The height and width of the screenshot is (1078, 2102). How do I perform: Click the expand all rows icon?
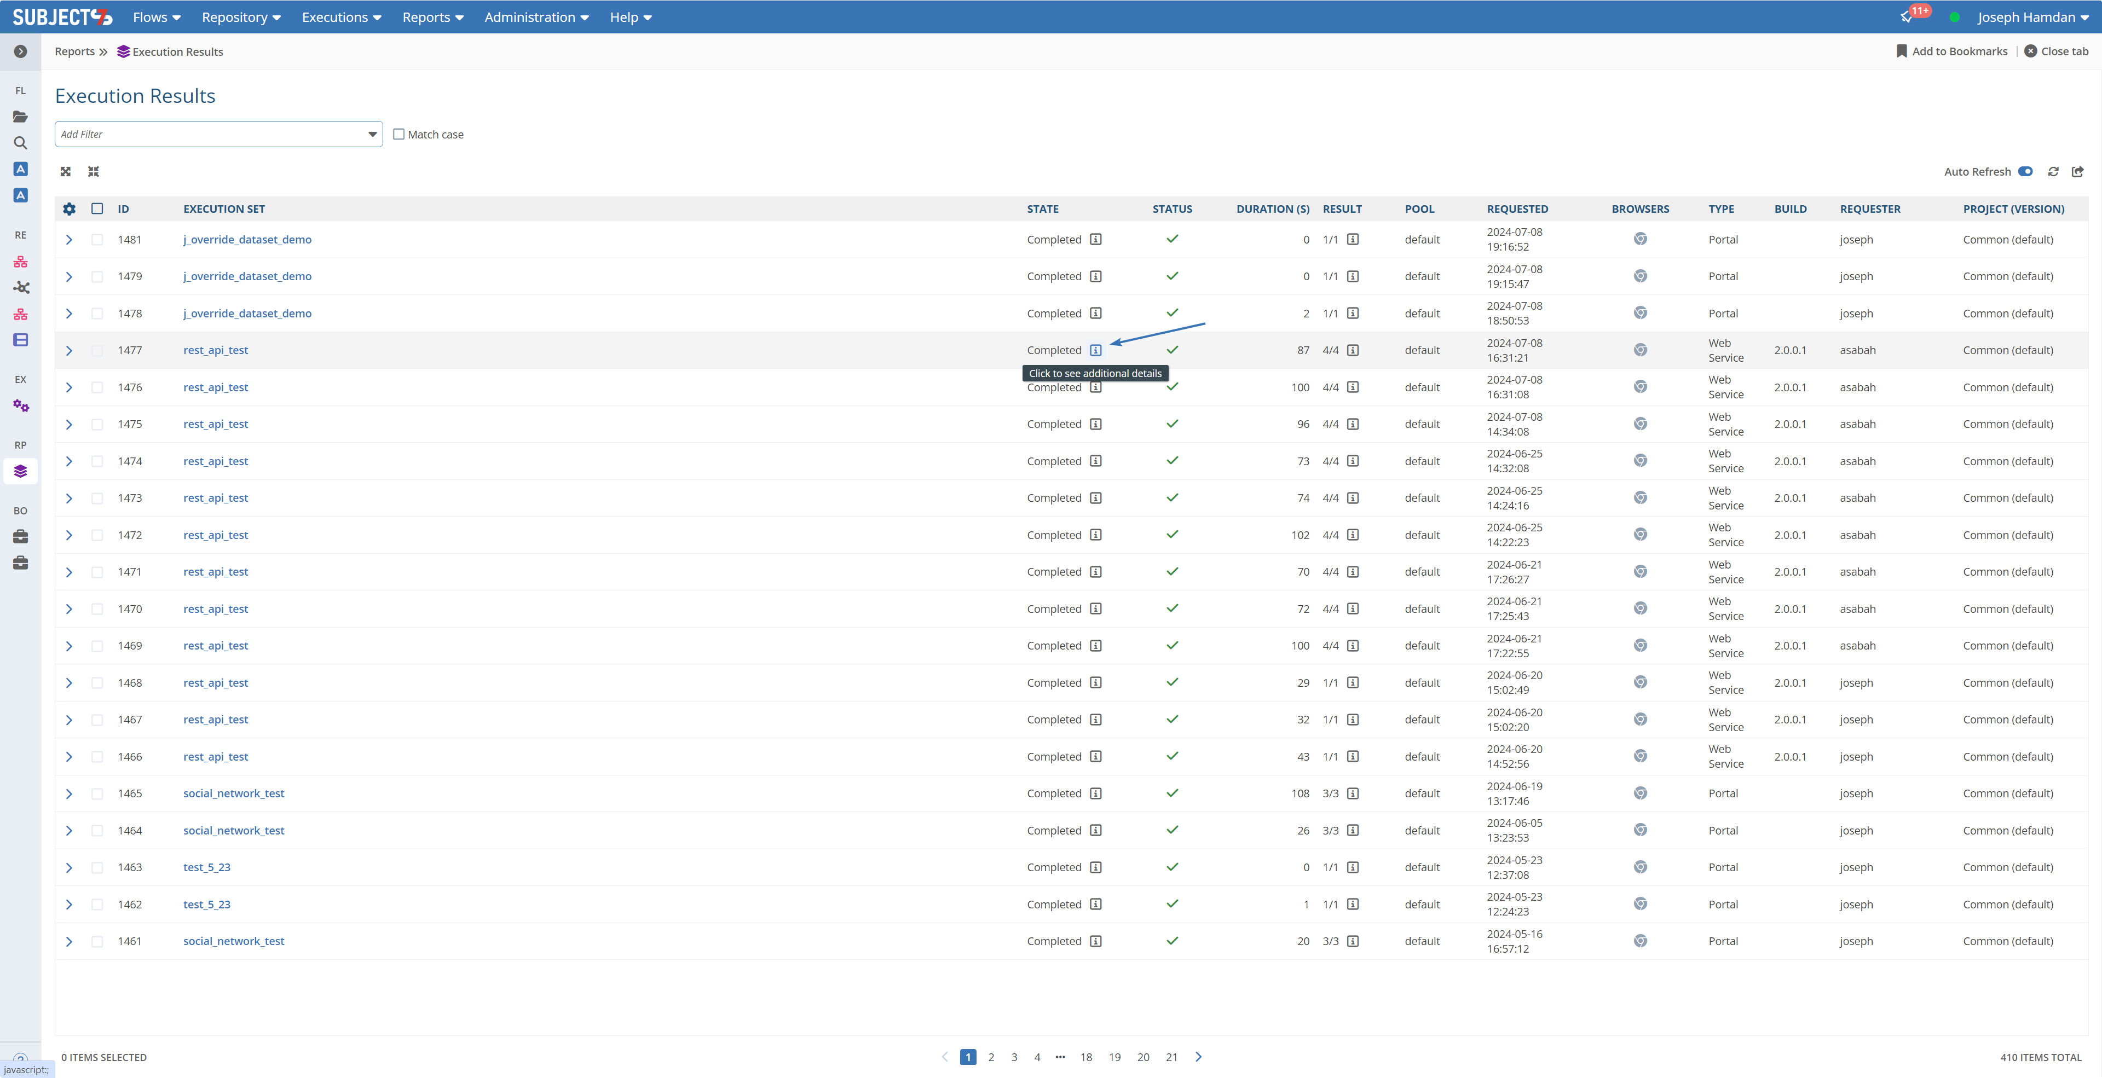tap(66, 171)
